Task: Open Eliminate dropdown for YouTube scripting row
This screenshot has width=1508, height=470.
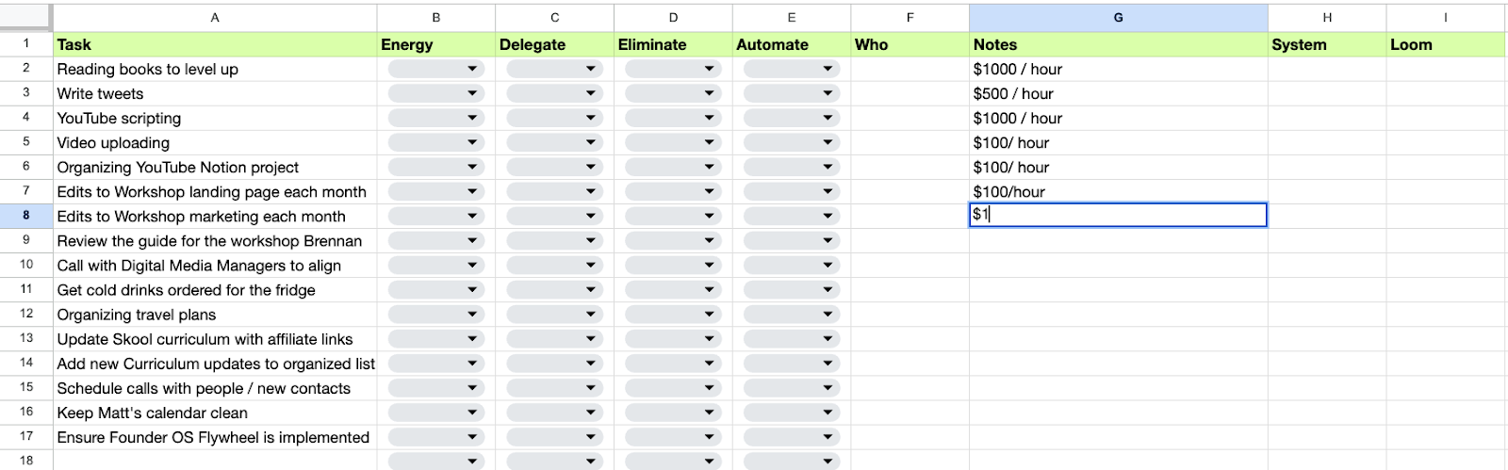Action: point(673,118)
